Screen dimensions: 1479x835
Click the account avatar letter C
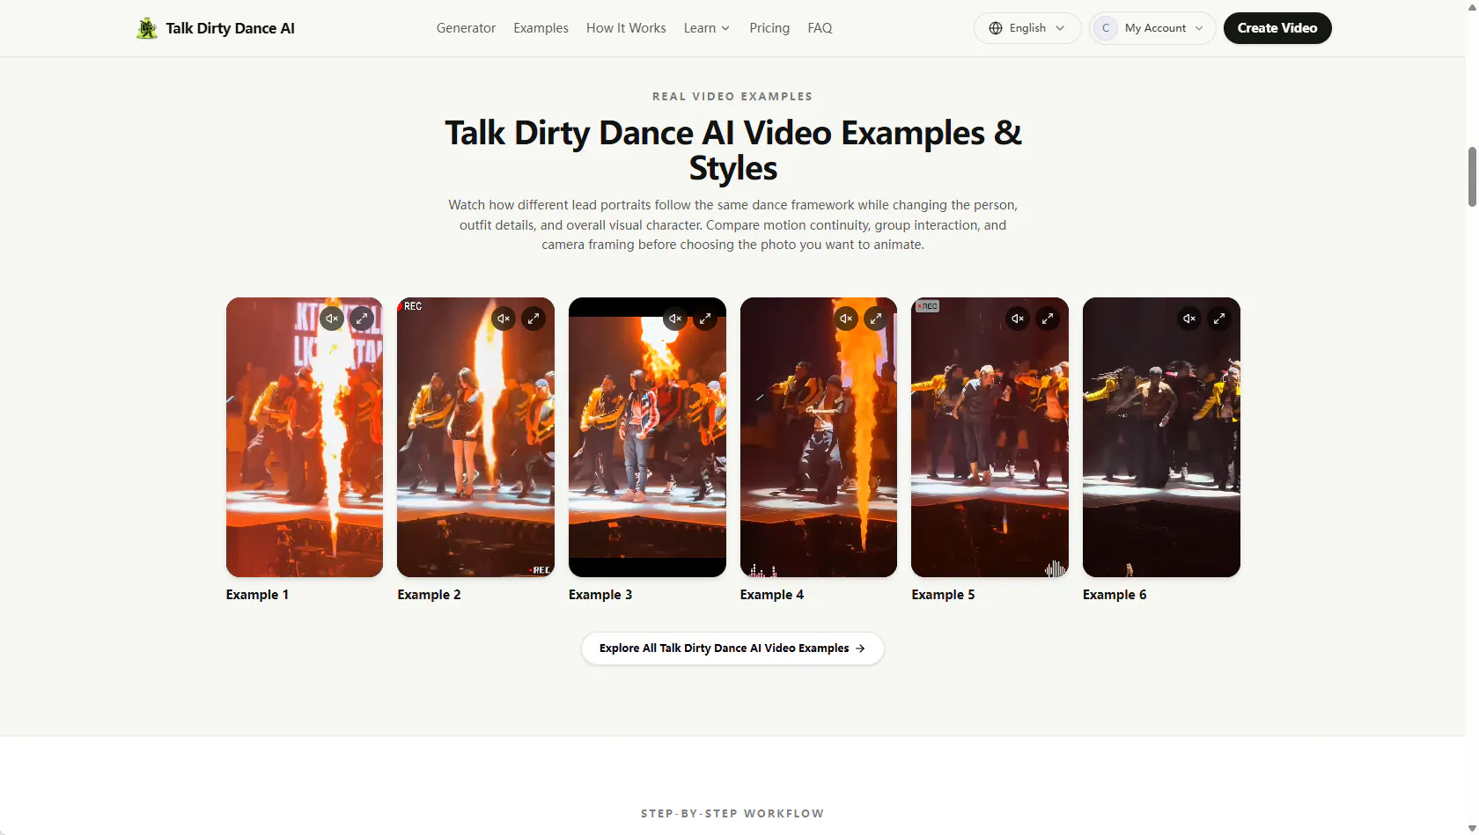pyautogui.click(x=1106, y=28)
